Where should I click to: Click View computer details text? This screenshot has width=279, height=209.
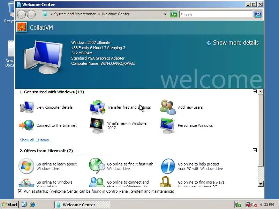(54, 107)
